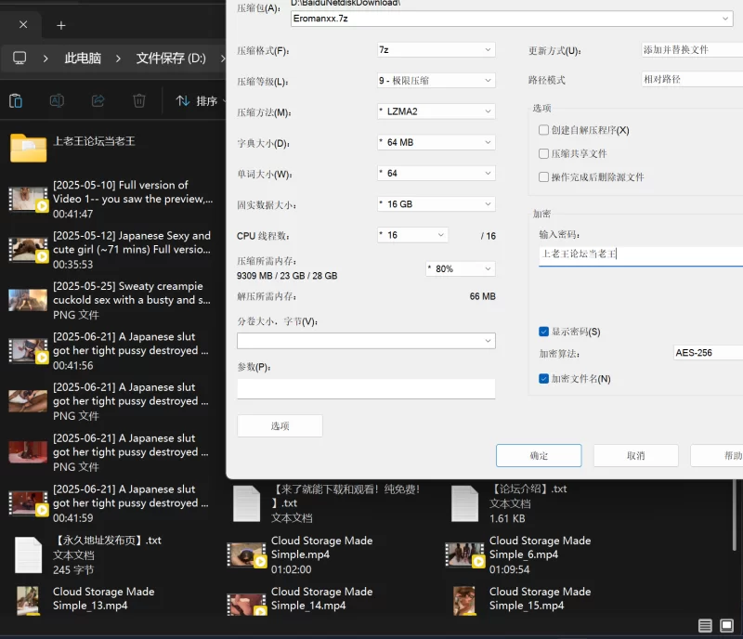
Task: Open the 压缩格式 dropdown set to 7z
Action: [436, 50]
